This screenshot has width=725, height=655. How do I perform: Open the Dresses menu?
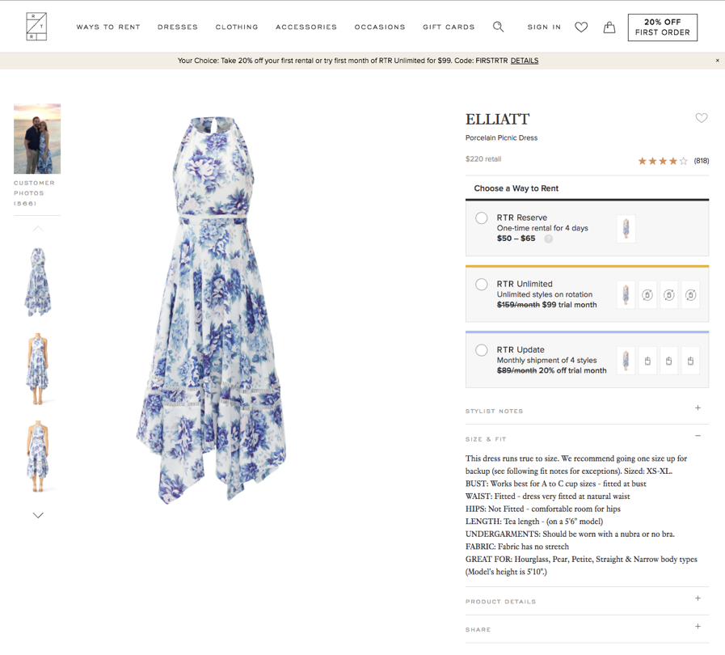178,27
